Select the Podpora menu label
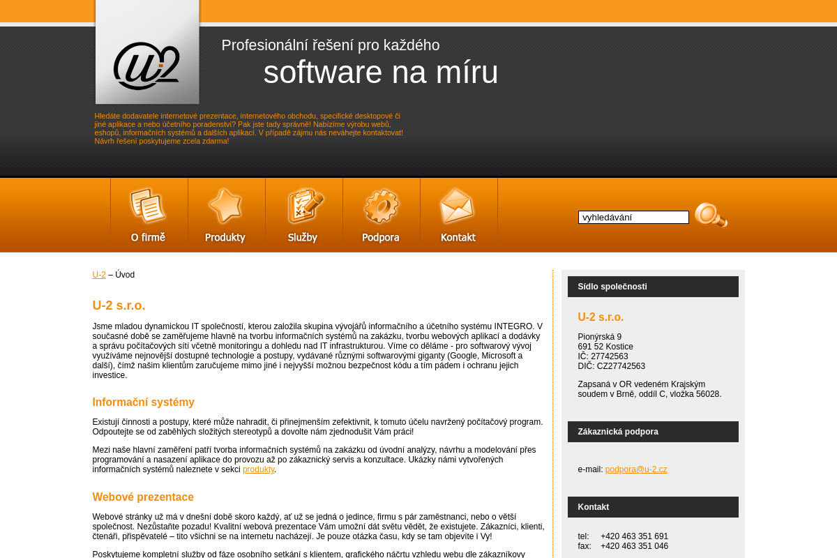 [381, 237]
